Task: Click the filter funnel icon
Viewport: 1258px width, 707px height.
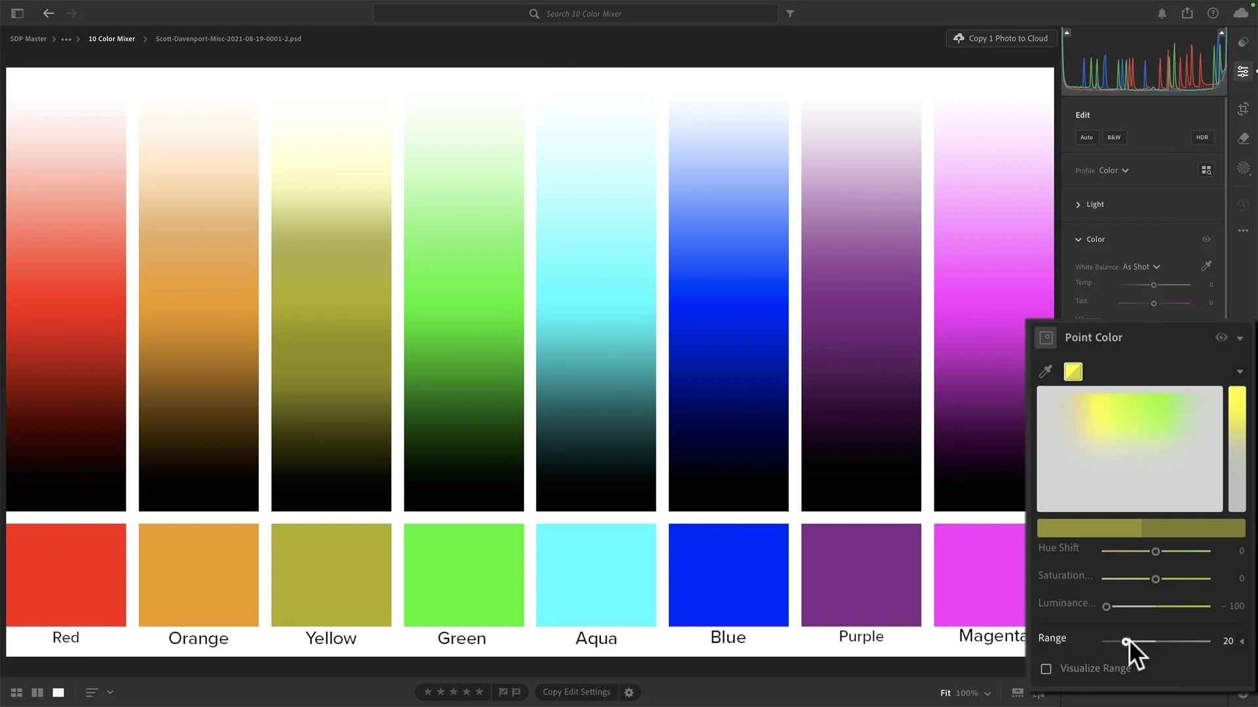Action: click(x=790, y=14)
